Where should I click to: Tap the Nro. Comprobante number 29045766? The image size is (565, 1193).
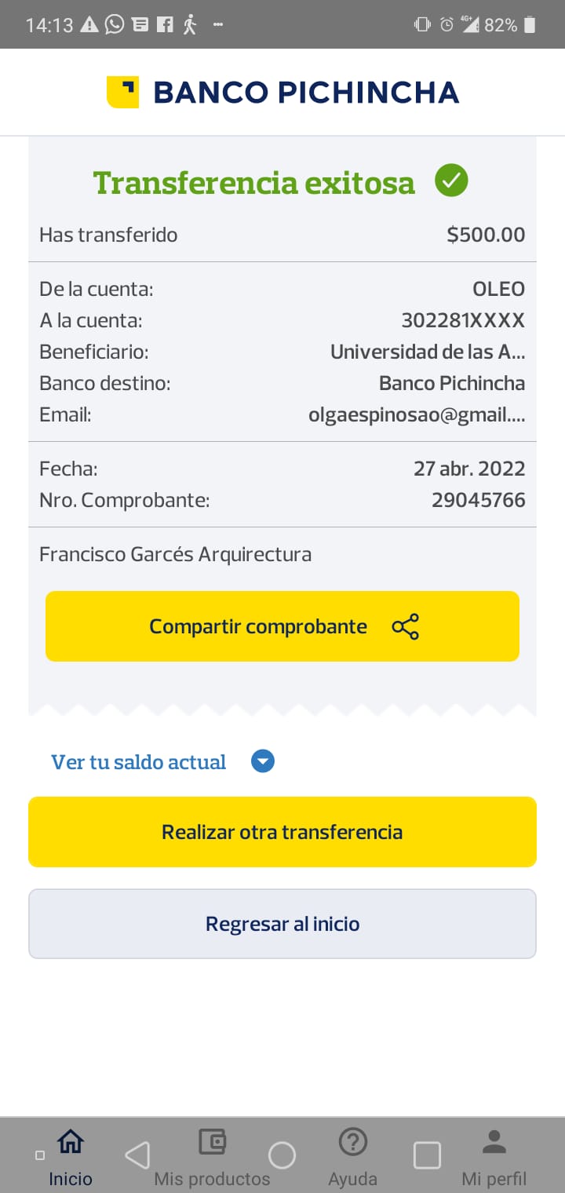pos(478,500)
